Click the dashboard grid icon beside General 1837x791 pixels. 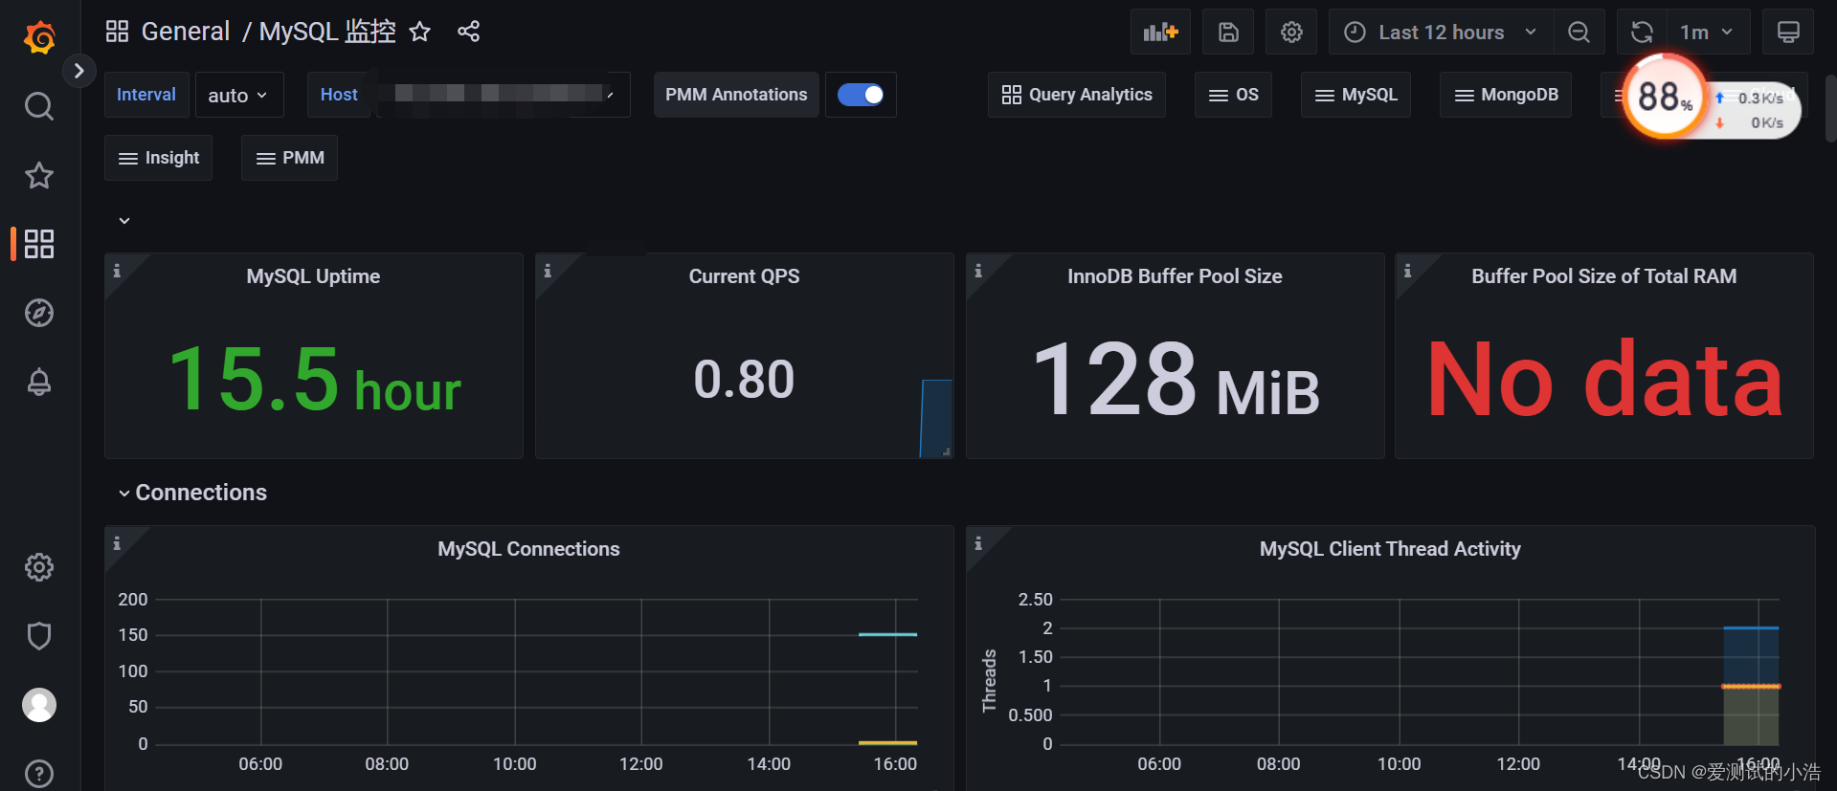click(x=117, y=32)
